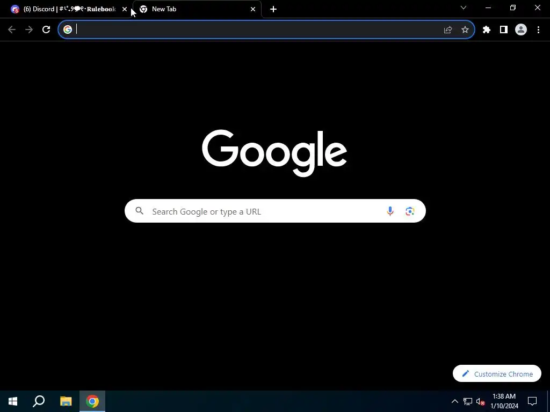Open the clock showing 1:38 AM
The image size is (550, 412).
pos(504,401)
